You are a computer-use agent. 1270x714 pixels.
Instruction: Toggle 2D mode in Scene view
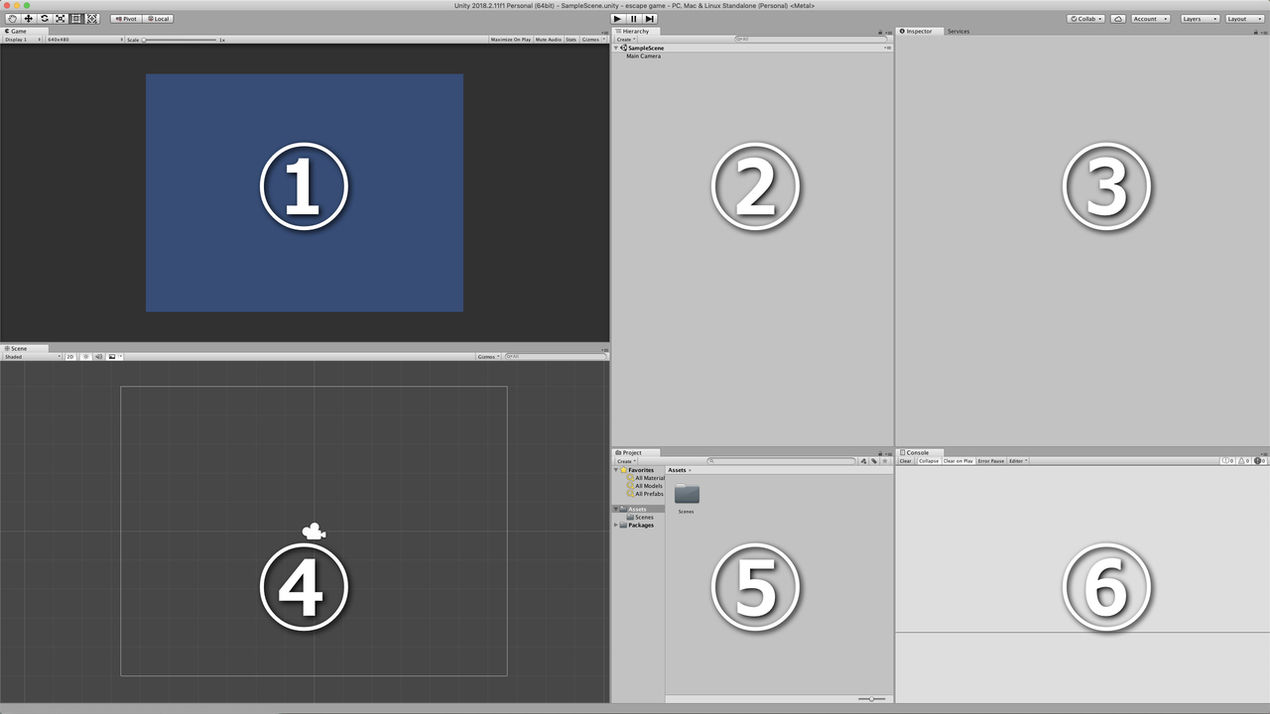[70, 356]
